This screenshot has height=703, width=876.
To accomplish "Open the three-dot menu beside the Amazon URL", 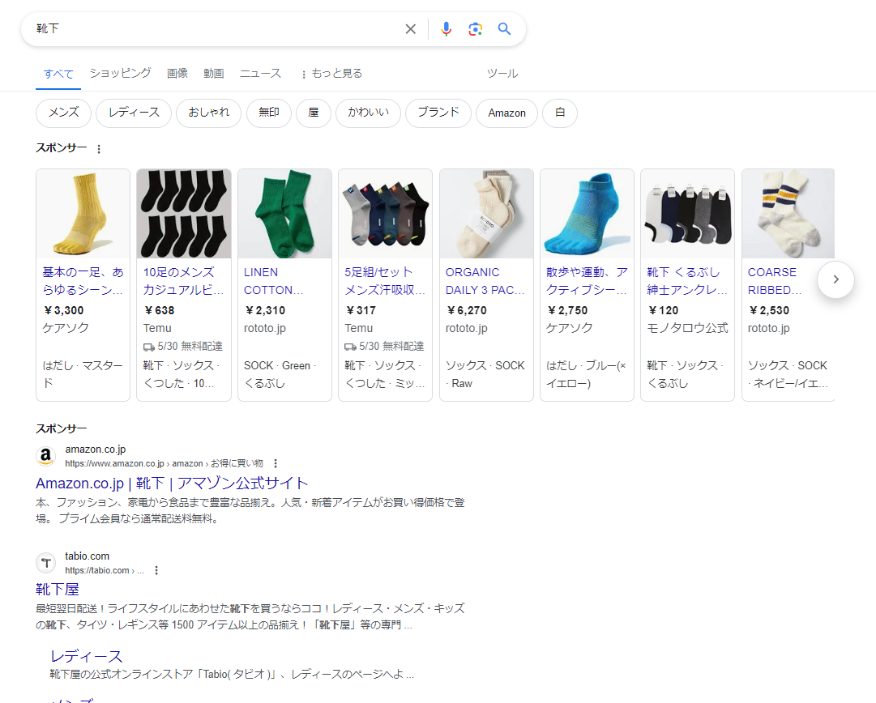I will [276, 463].
